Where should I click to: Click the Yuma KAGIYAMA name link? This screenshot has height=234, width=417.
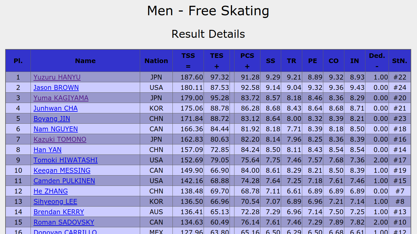(61, 98)
